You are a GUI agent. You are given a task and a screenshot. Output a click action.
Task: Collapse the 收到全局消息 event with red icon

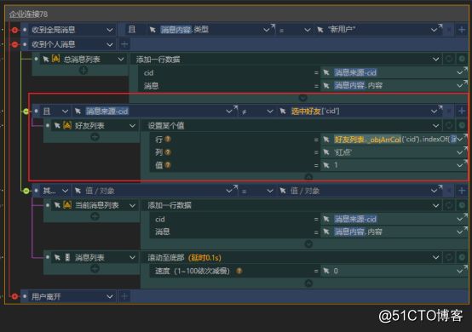(14, 30)
